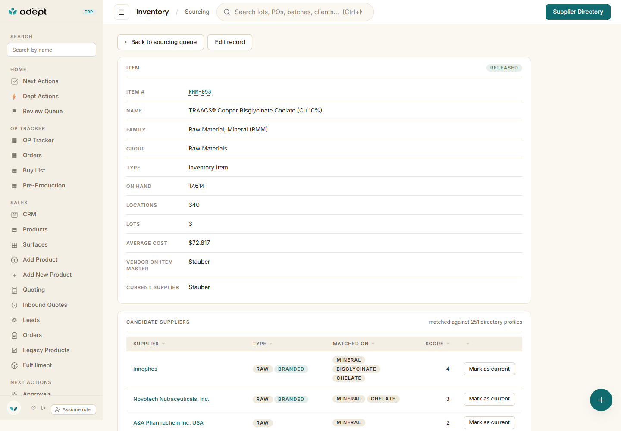
Task: Click the Review Queue flag icon
Action: tap(14, 112)
